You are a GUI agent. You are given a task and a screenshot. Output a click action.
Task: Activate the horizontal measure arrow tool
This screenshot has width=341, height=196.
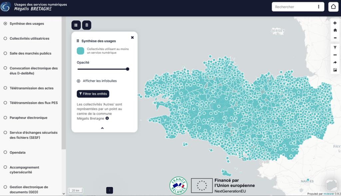click(335, 55)
